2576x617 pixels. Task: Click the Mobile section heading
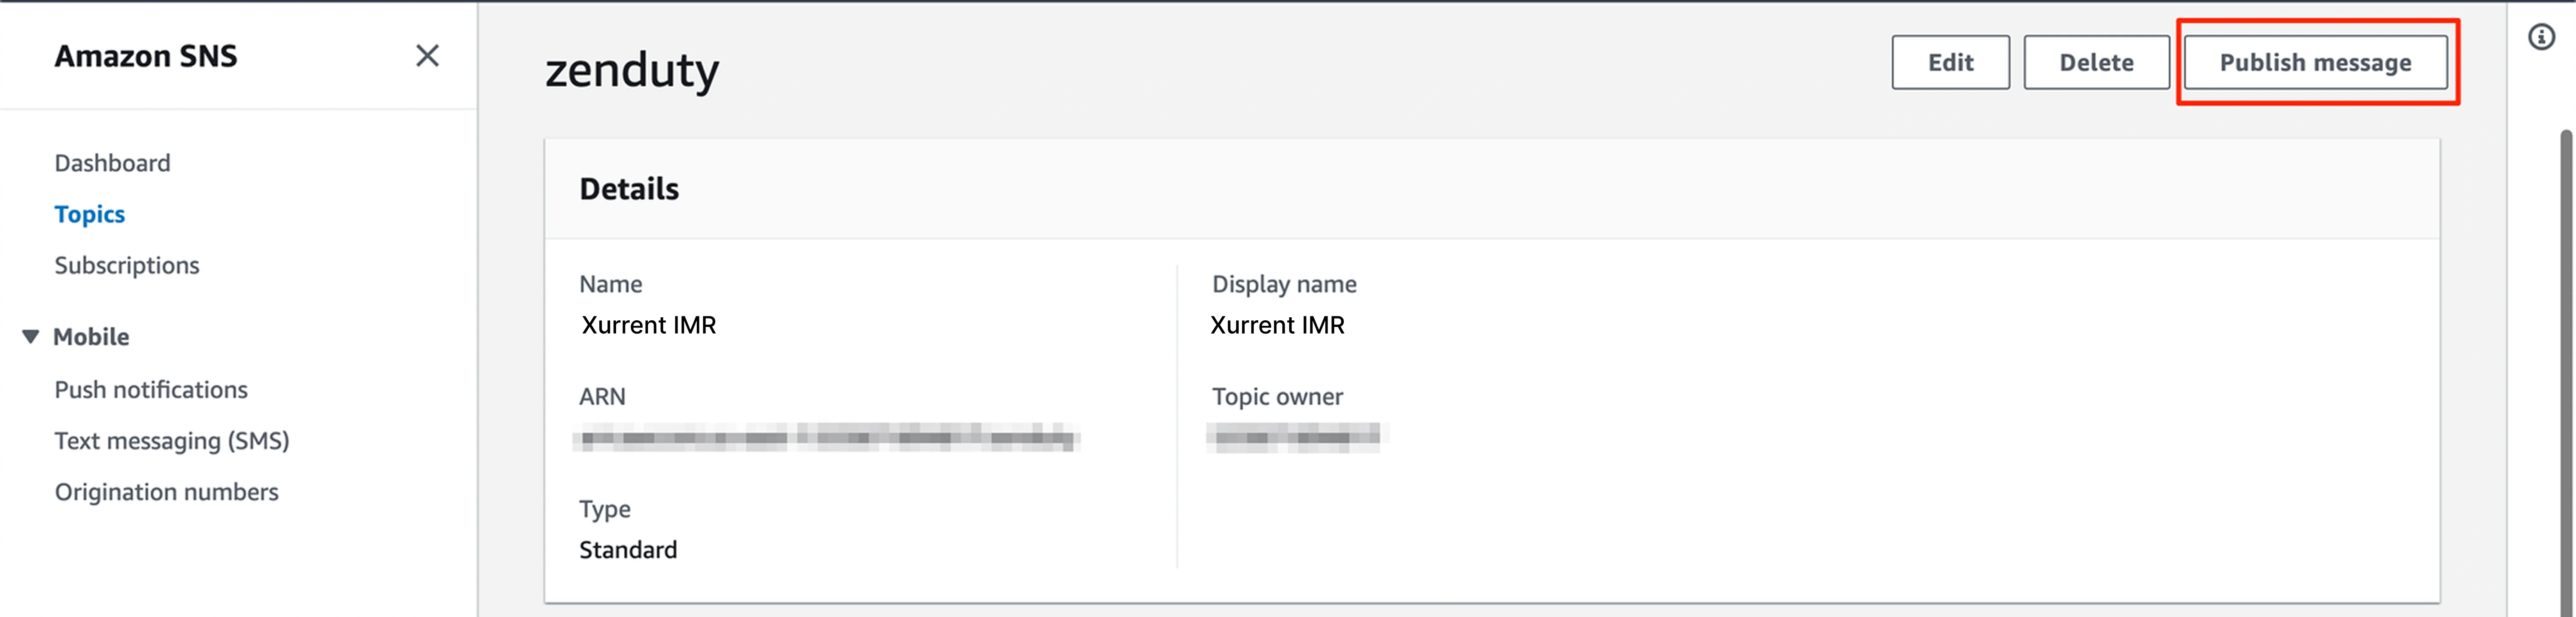coord(91,336)
